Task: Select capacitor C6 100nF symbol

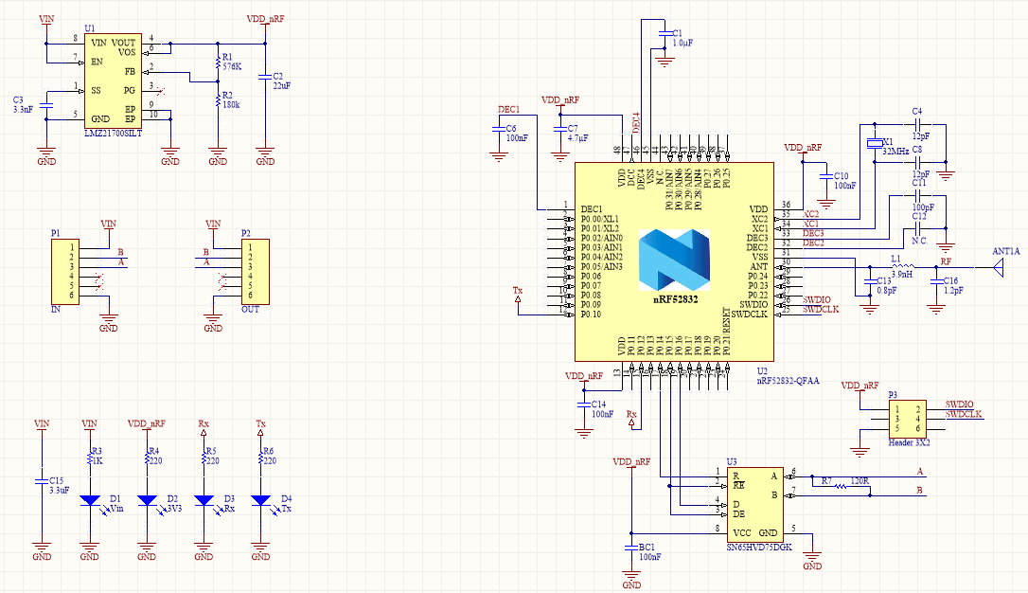Action: (x=498, y=129)
